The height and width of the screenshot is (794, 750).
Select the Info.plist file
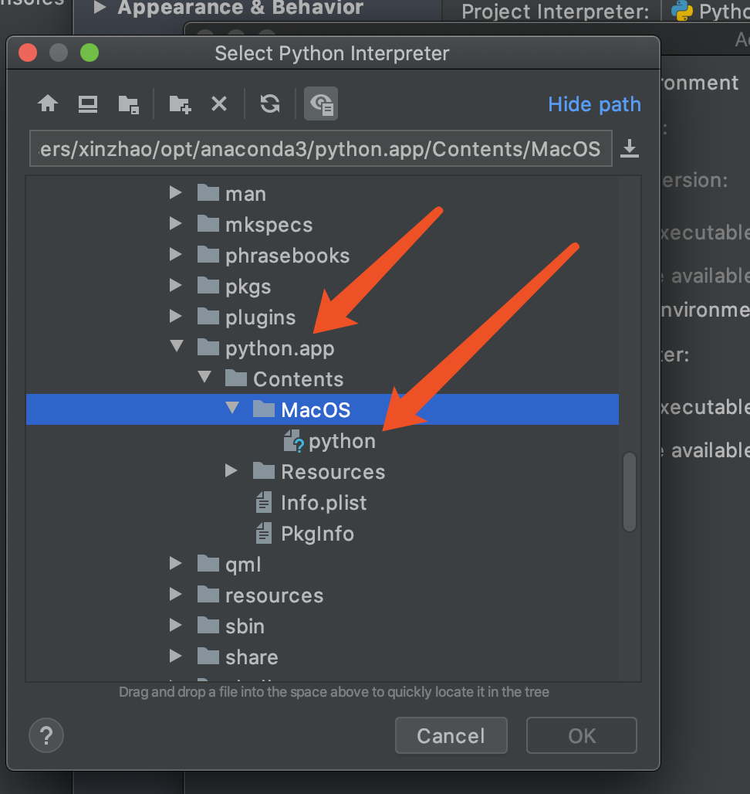click(323, 503)
